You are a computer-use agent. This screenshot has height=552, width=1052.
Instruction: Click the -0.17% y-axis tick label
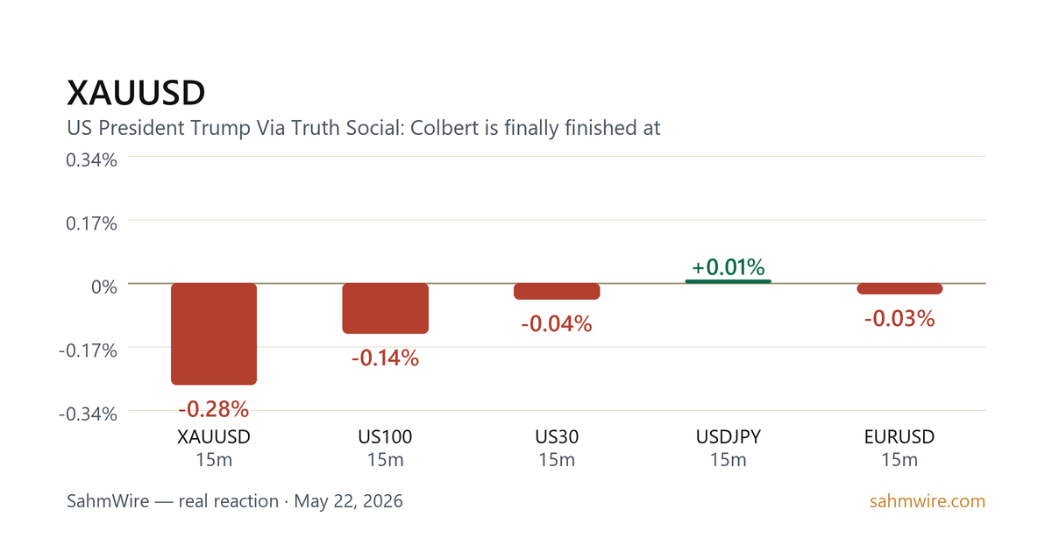click(x=88, y=350)
